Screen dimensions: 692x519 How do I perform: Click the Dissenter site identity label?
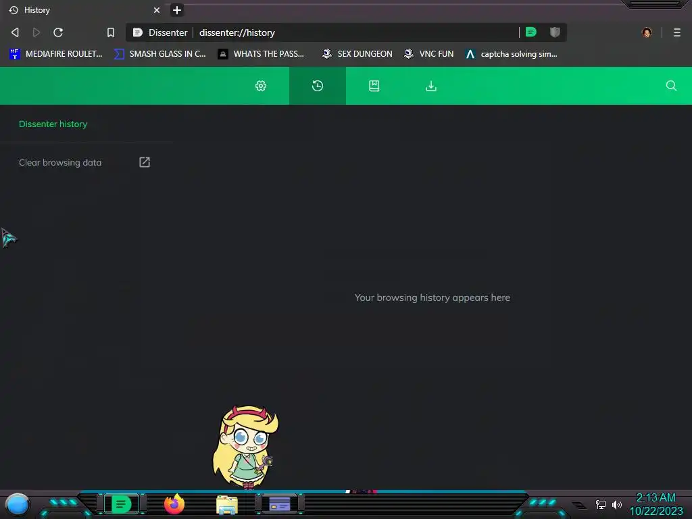point(161,32)
